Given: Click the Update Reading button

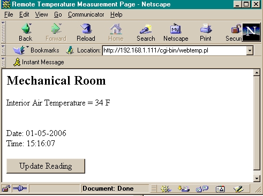Looking at the screenshot, I should [x=46, y=166].
